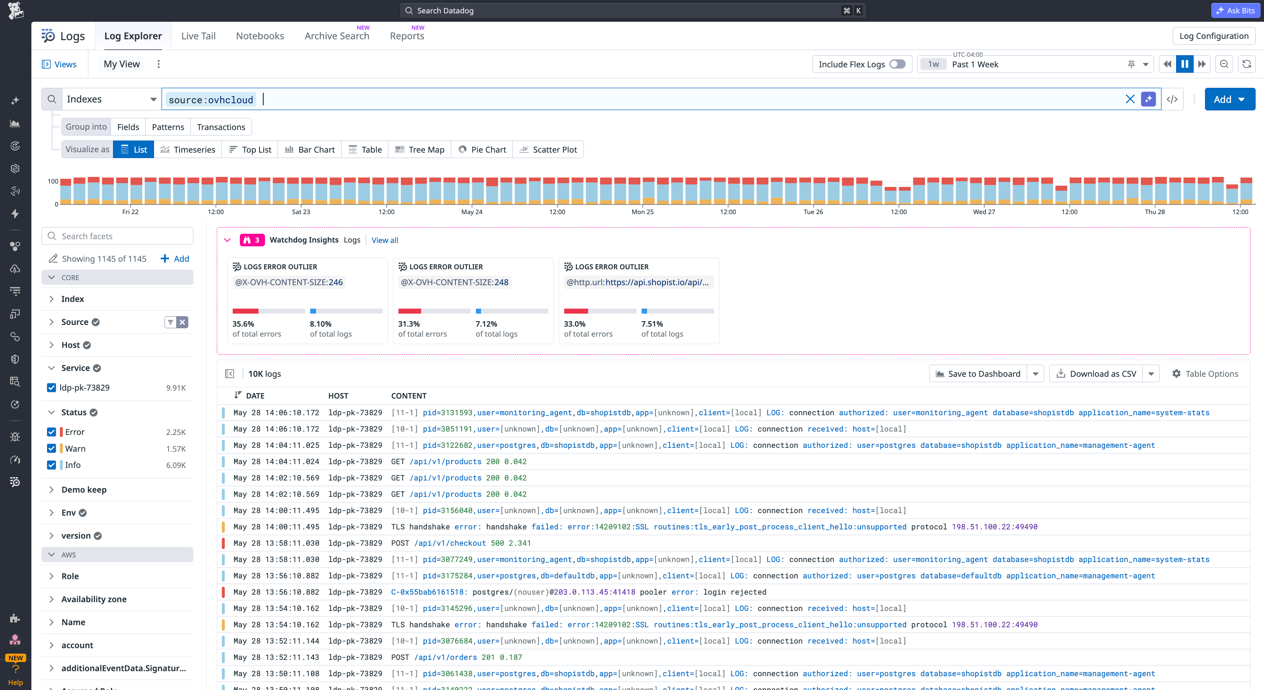The image size is (1264, 690).
Task: Open the integrations puzzle icon in sidebar
Action: 15,618
